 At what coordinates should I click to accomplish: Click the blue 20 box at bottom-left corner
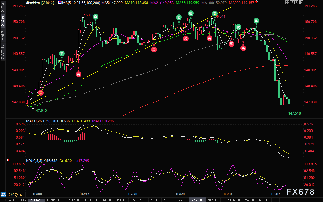pos(3,194)
